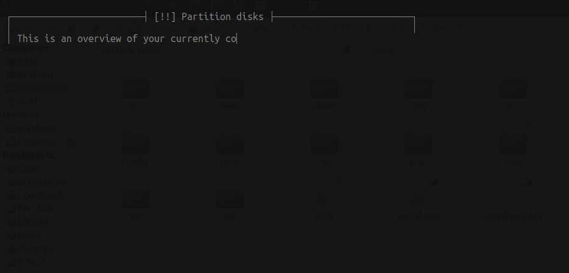Open Trash from the sidebar

(28, 101)
